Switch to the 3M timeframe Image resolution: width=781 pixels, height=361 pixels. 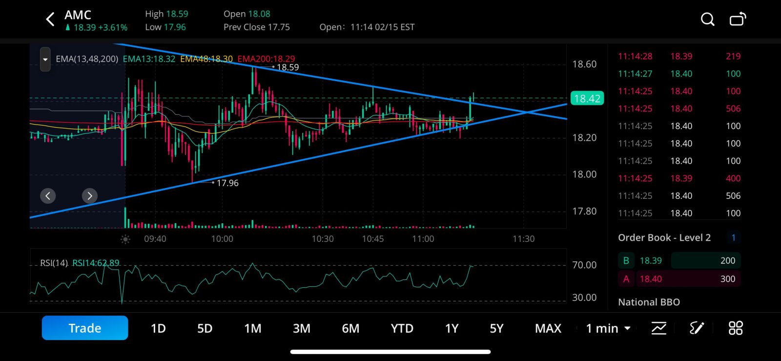[x=302, y=328]
